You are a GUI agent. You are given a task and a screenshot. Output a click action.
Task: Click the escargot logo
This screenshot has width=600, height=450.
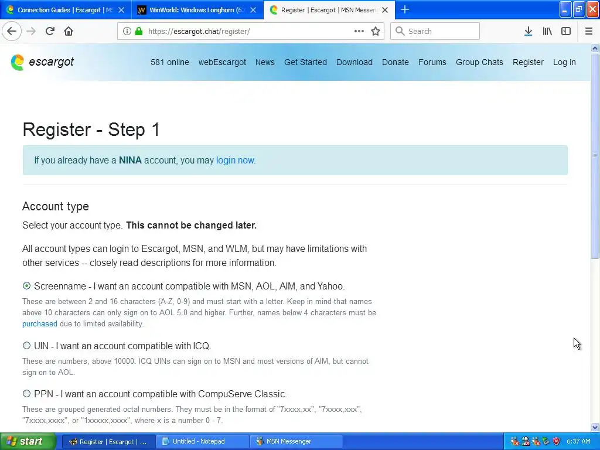tap(42, 62)
